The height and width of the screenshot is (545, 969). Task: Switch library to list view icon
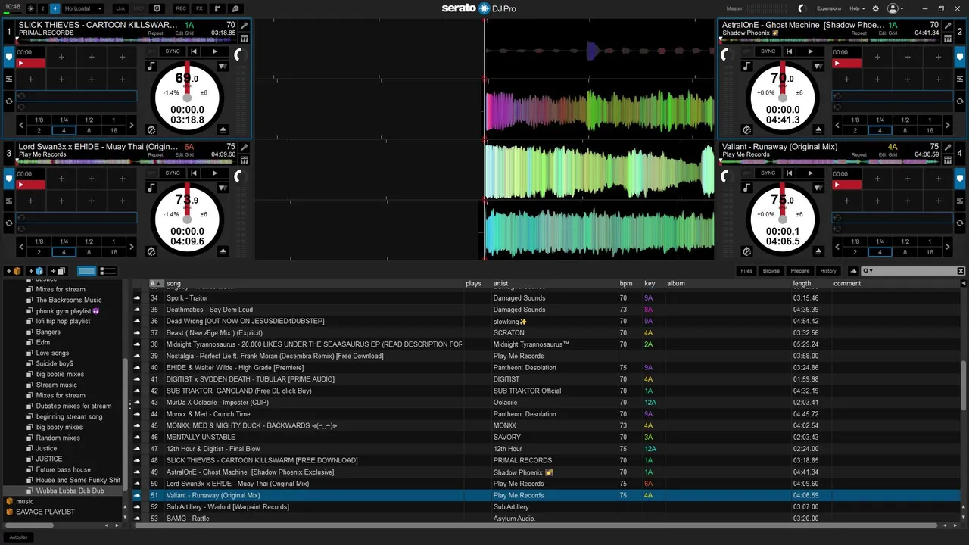tap(108, 271)
